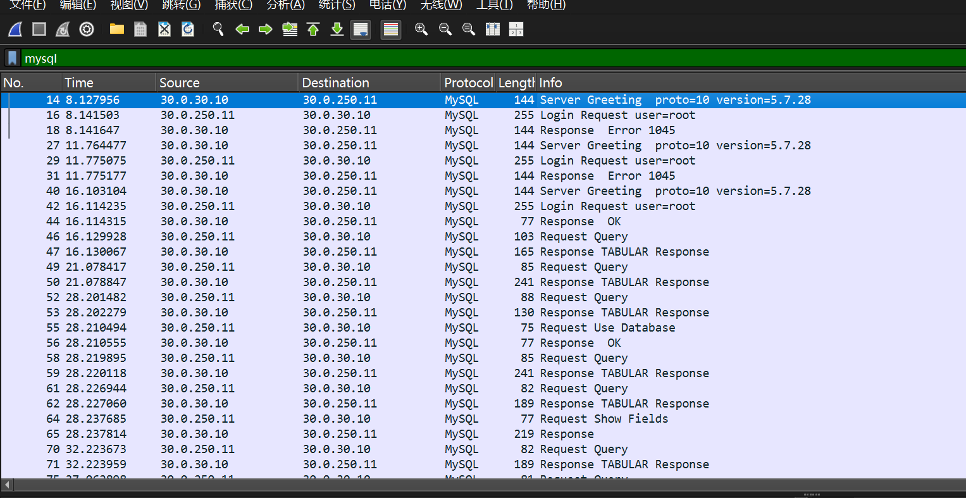Image resolution: width=966 pixels, height=498 pixels.
Task: Jump to the last packet
Action: (337, 29)
